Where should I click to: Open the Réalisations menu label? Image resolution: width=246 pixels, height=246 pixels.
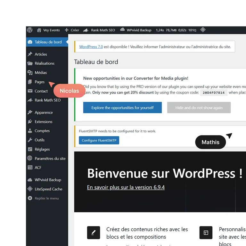pyautogui.click(x=45, y=63)
